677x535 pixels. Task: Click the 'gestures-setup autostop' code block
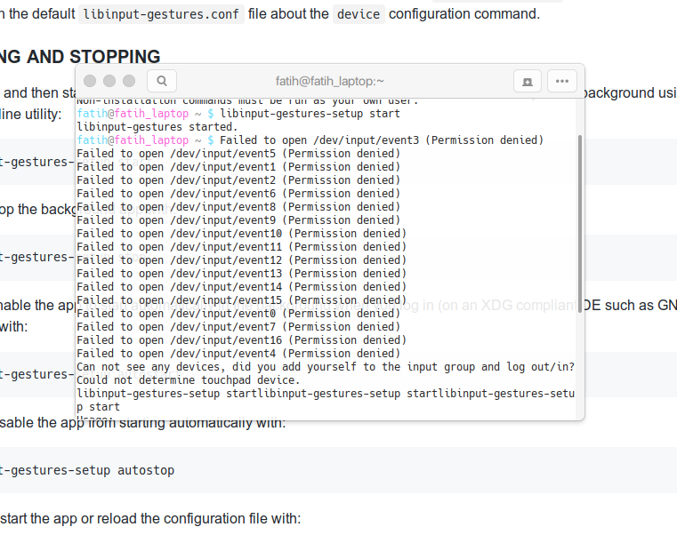[89, 470]
